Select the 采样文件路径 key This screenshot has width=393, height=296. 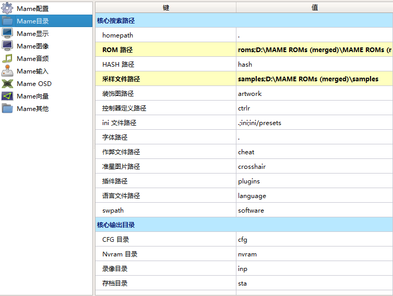click(165, 79)
